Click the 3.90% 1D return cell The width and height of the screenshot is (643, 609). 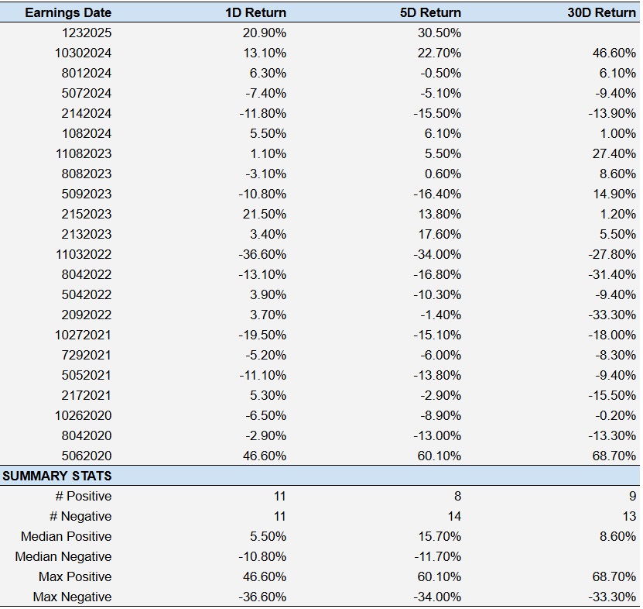click(268, 294)
